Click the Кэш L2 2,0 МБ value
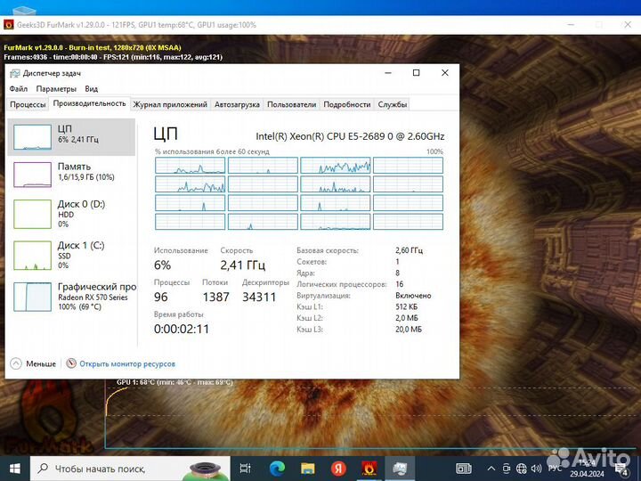 point(407,318)
